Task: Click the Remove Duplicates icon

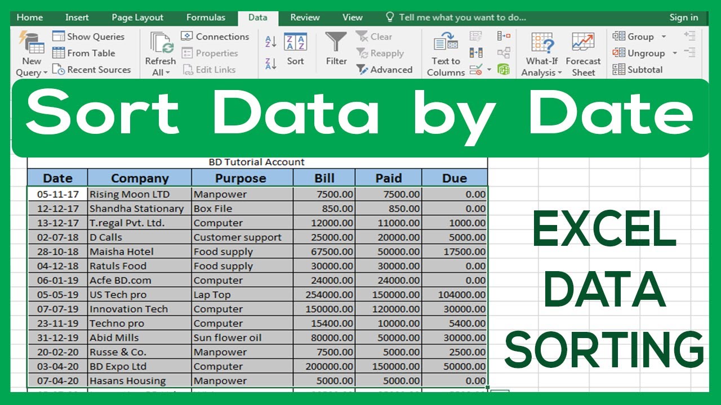Action: 476,53
